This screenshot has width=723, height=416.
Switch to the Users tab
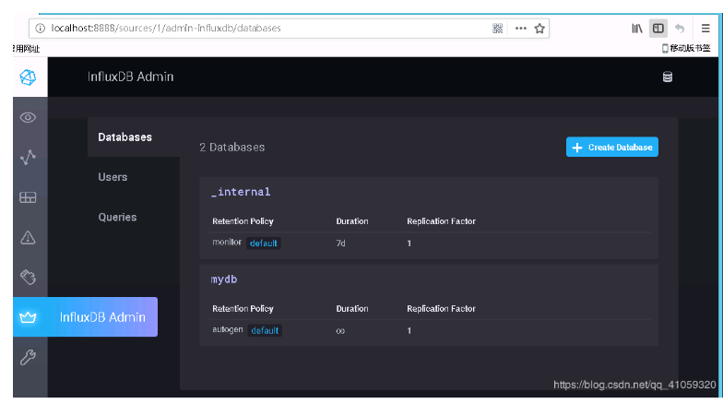coord(113,177)
